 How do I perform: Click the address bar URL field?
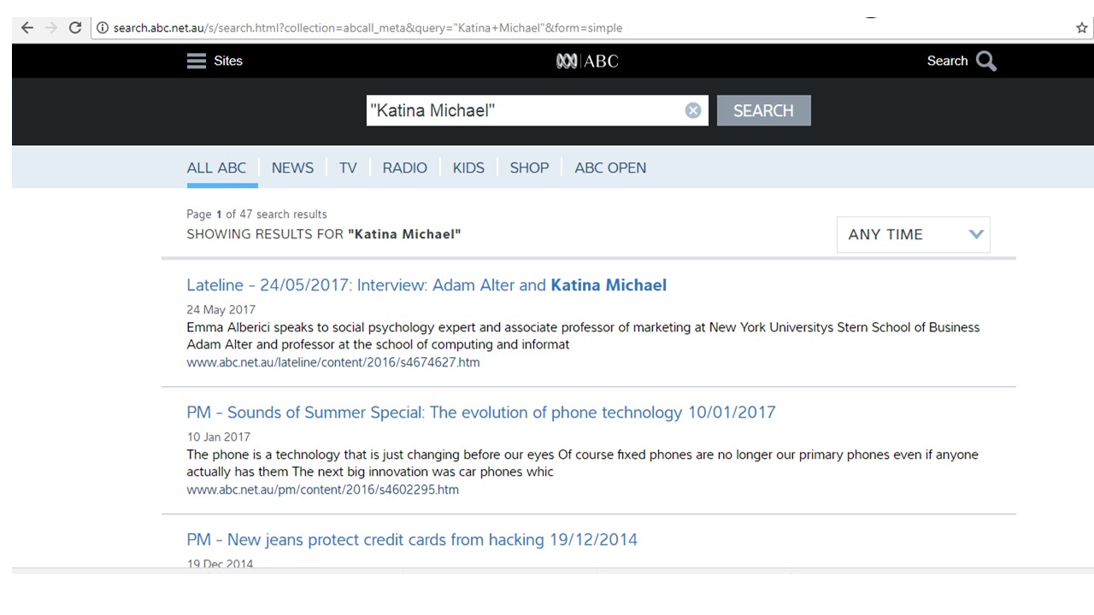[581, 27]
